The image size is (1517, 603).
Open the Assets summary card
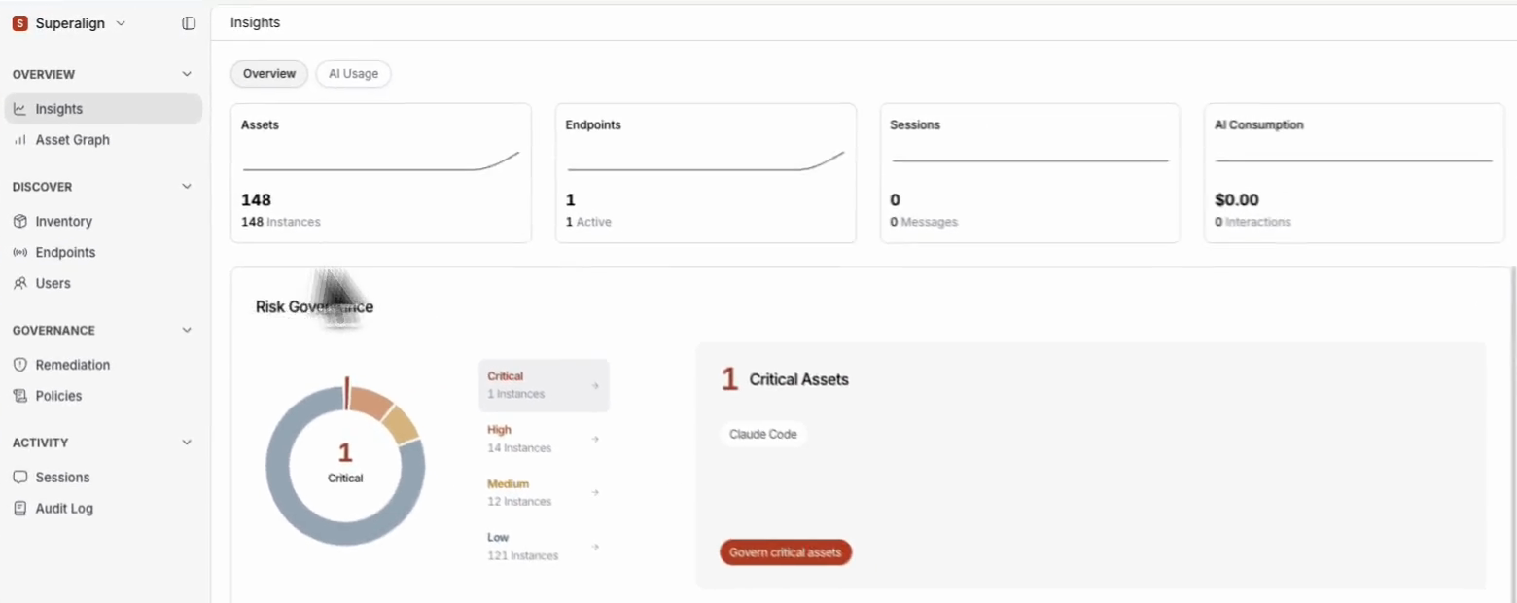pyautogui.click(x=381, y=173)
